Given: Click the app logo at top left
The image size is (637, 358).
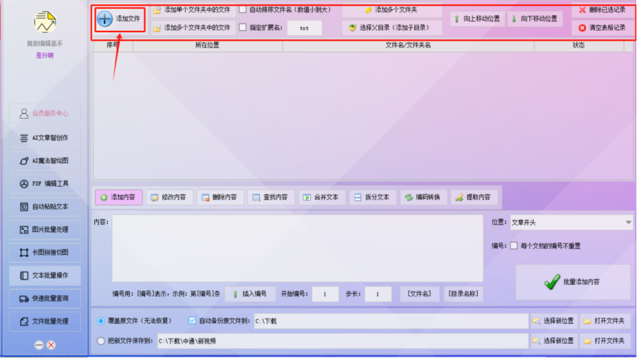Looking at the screenshot, I should click(45, 22).
